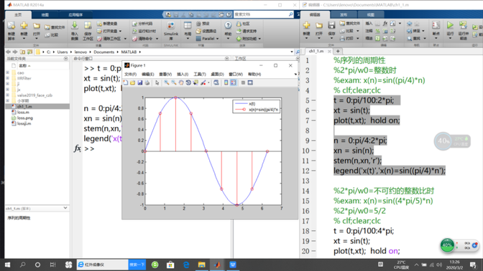Toggle breakpoint dash on editor line 12
This screenshot has width=483, height=271.
[313, 171]
